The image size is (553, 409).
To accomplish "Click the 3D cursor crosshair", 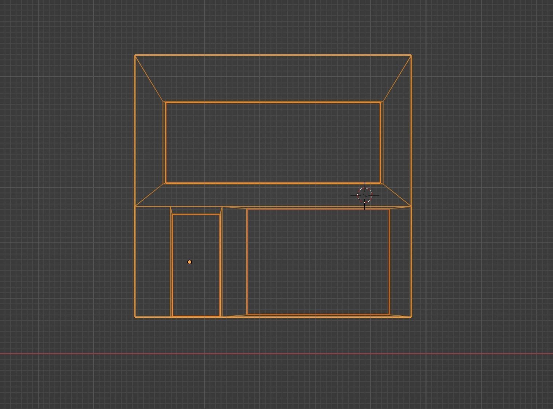I will 365,195.
